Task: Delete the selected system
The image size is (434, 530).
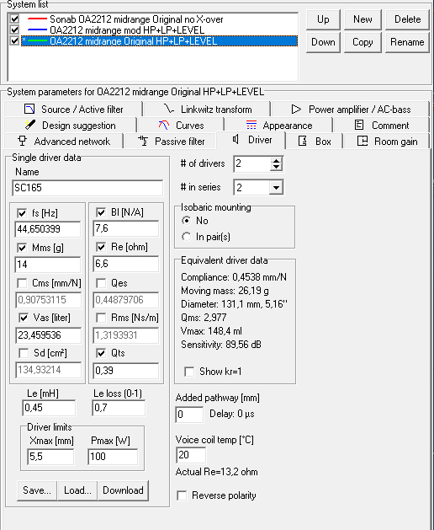Action: pyautogui.click(x=407, y=19)
